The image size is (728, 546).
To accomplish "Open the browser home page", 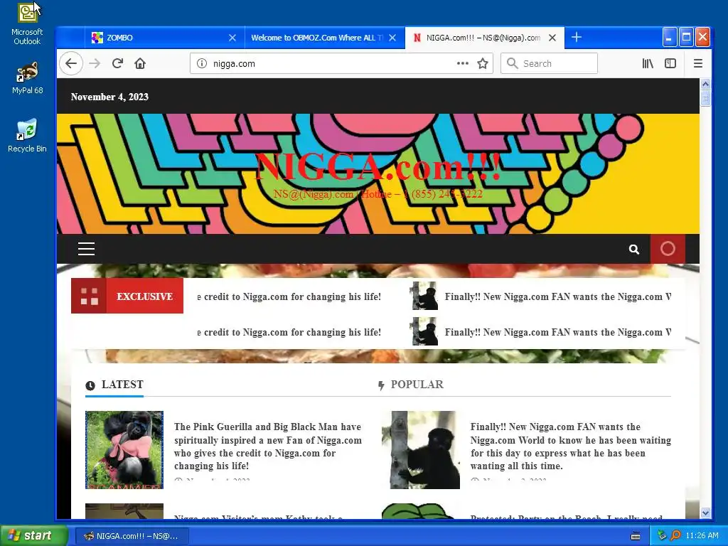I will 140,63.
